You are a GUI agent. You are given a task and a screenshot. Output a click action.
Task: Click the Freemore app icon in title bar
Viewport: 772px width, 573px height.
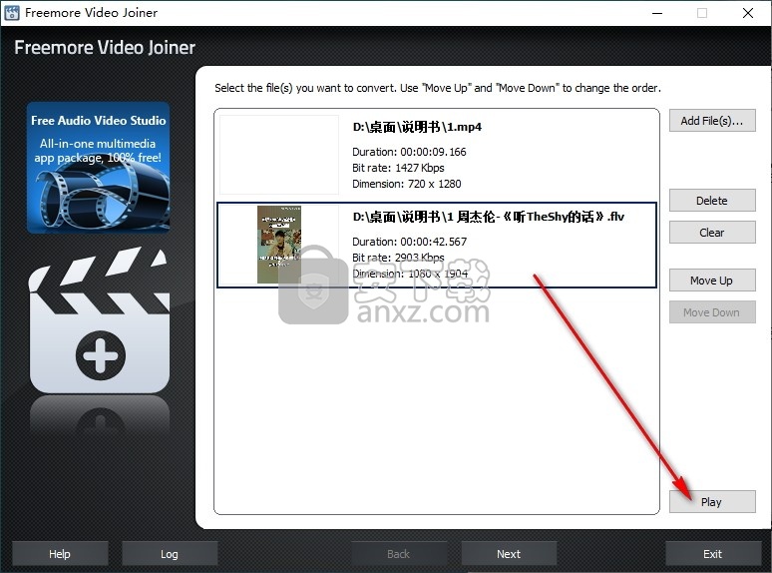click(12, 13)
